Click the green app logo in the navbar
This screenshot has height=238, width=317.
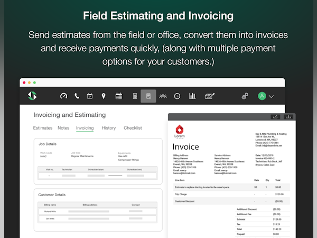click(32, 96)
